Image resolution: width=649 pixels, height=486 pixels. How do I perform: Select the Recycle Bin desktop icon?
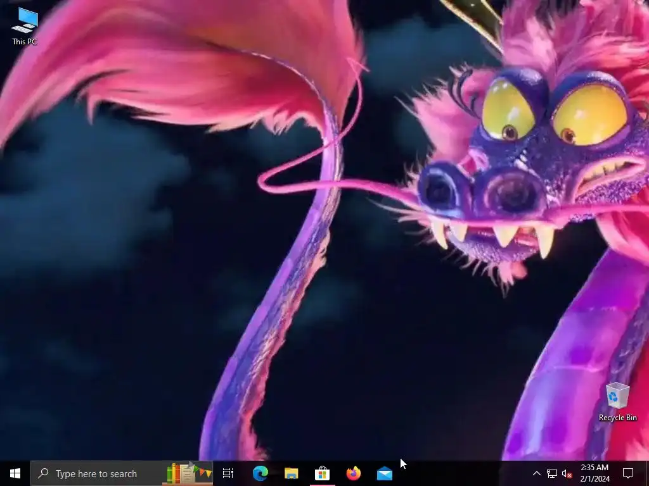(x=617, y=402)
